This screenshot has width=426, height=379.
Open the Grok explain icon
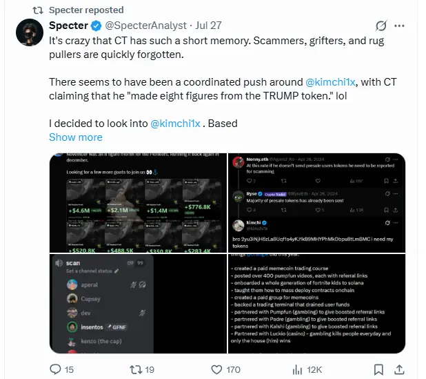[x=381, y=26]
